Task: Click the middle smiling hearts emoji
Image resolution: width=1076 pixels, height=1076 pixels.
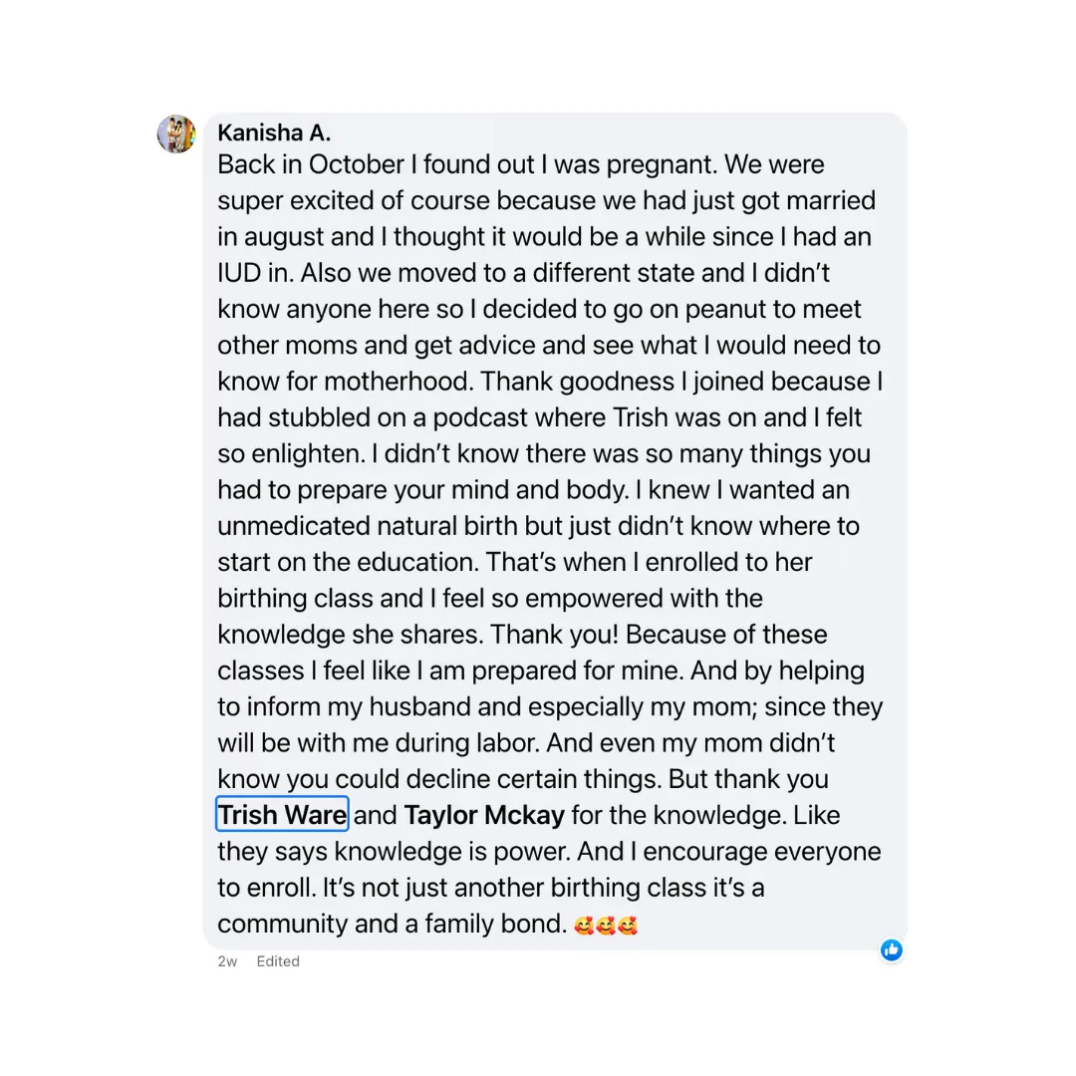Action: [x=606, y=926]
